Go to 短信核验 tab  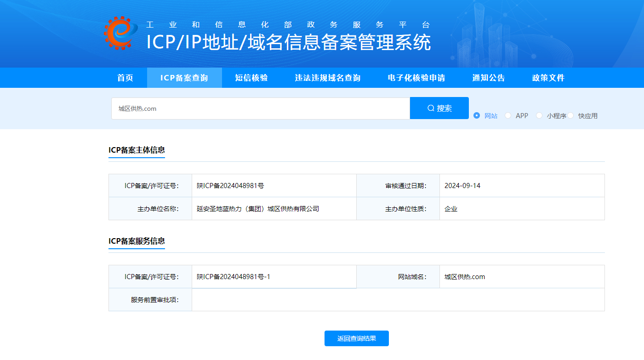251,78
